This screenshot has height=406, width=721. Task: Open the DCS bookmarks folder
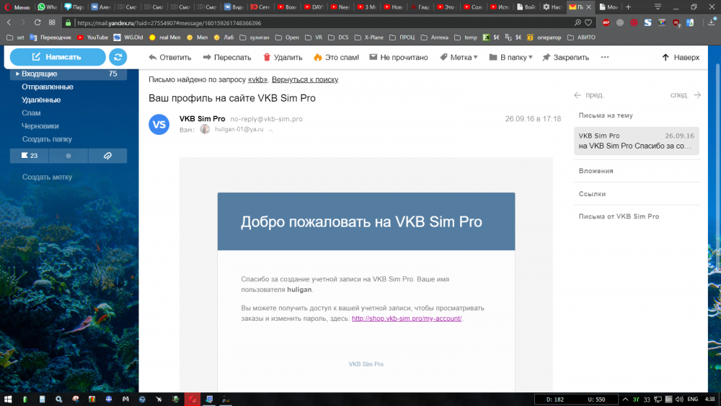(x=338, y=37)
